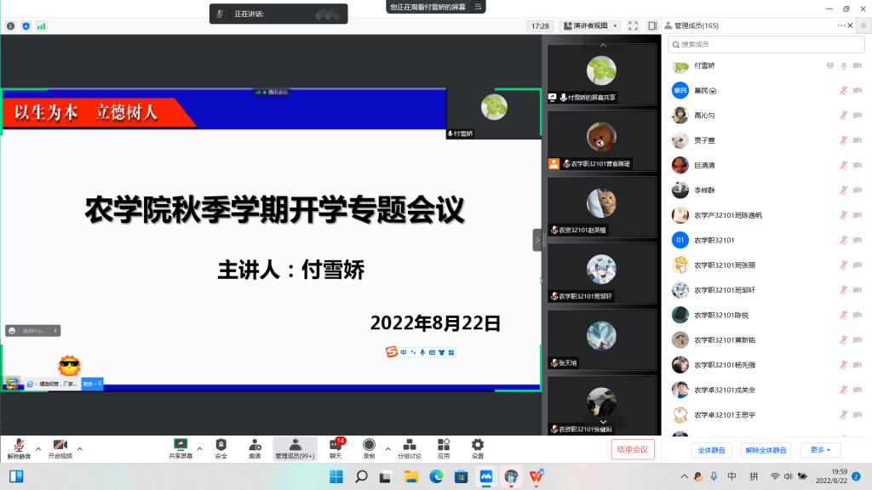The image size is (872, 490).
Task: Open the 聊天 chat icon with badge
Action: coord(336,445)
